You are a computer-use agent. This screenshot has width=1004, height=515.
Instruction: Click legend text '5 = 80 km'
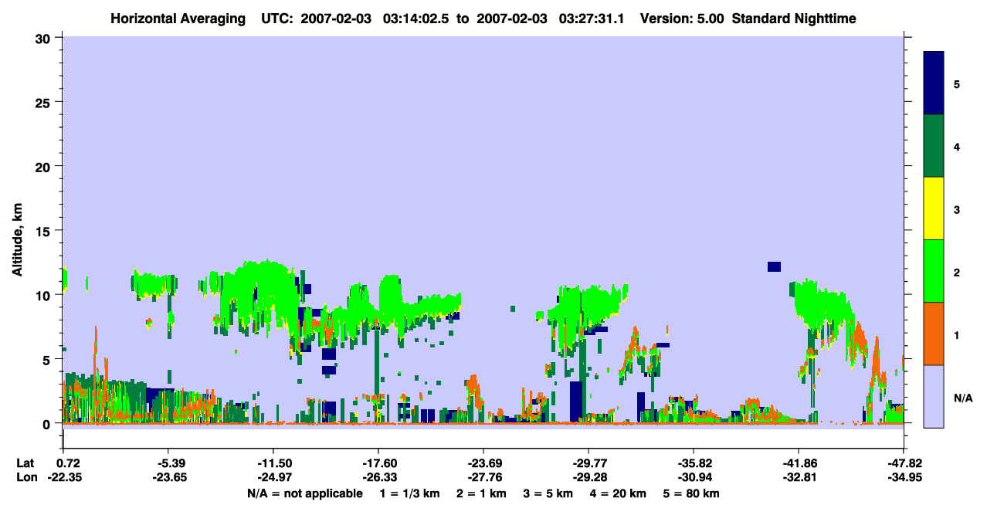692,493
